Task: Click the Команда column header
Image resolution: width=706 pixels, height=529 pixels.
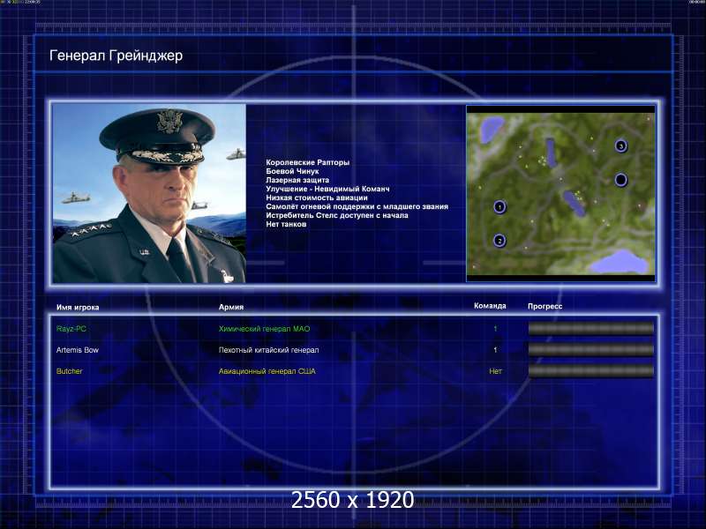Action: tap(490, 306)
